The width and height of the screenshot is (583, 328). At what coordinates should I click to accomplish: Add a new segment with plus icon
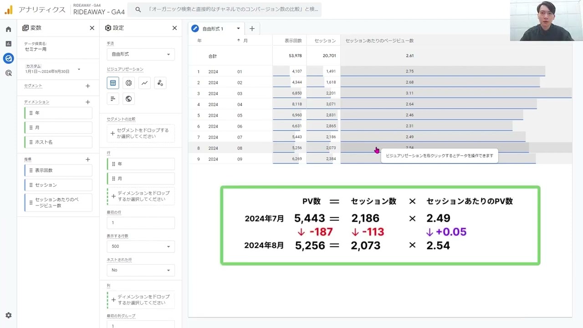(x=88, y=86)
